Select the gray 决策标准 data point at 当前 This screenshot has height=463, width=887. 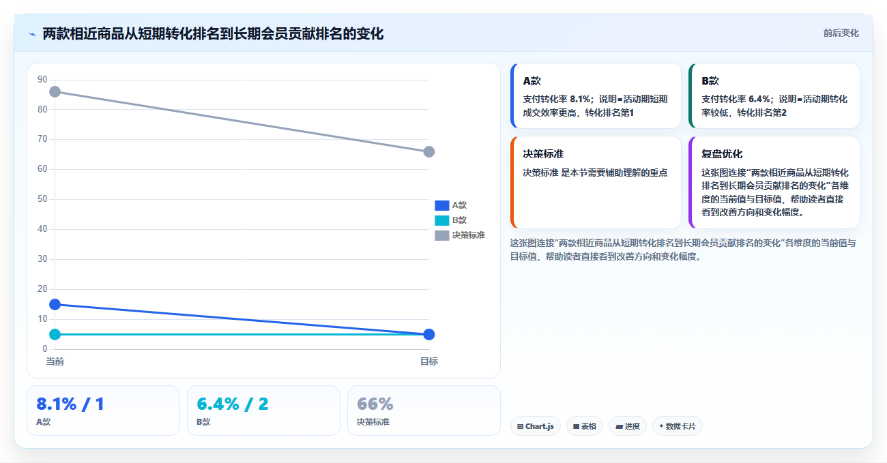coord(55,91)
